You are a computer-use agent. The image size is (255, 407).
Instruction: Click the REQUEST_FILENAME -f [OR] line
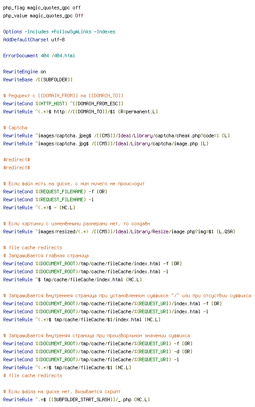pos(55,192)
